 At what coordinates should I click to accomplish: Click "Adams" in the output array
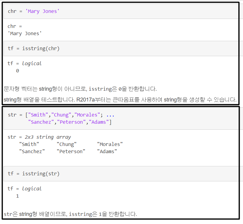coord(107,151)
